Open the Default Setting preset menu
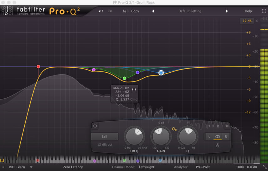 (190, 11)
